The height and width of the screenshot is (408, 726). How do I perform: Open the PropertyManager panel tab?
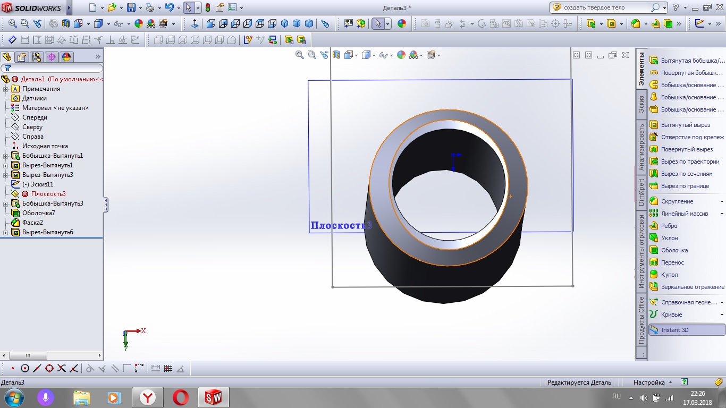[x=22, y=57]
